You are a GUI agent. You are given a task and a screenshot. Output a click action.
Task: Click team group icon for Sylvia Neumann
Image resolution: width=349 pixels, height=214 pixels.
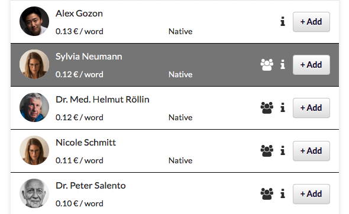click(x=267, y=65)
